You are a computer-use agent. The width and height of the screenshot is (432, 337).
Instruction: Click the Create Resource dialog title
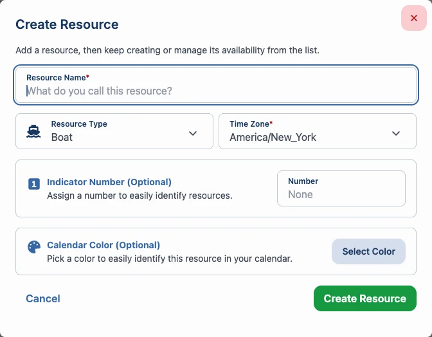pyautogui.click(x=67, y=24)
